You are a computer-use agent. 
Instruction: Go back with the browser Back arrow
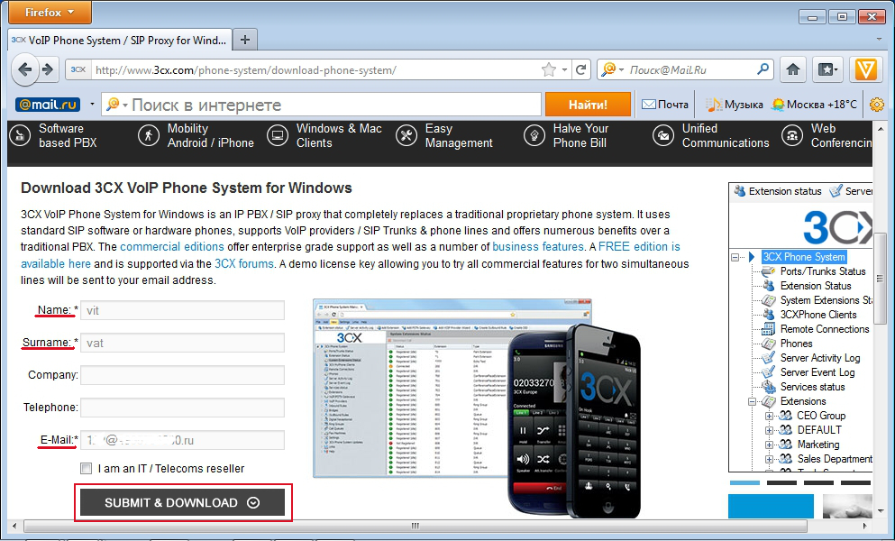tap(24, 69)
